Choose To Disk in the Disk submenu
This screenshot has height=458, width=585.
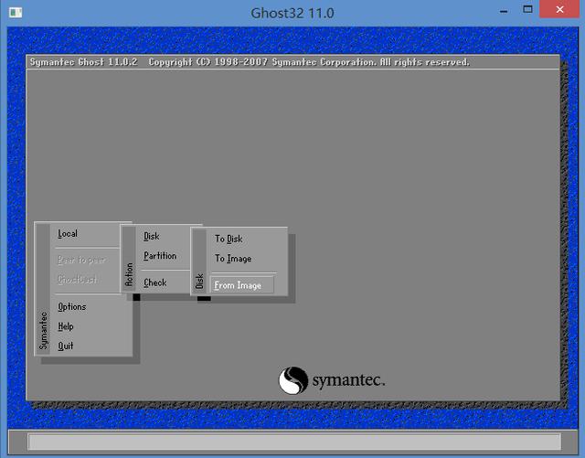tap(229, 239)
